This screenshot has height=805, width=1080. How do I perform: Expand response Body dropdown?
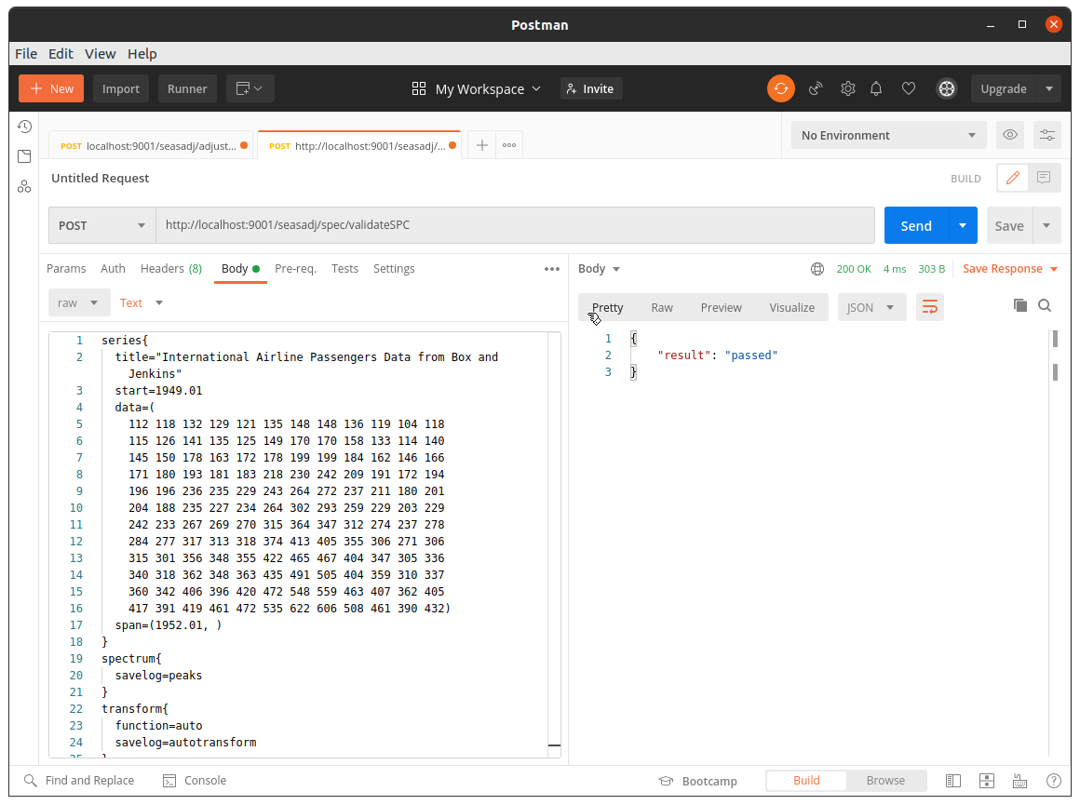coord(600,269)
